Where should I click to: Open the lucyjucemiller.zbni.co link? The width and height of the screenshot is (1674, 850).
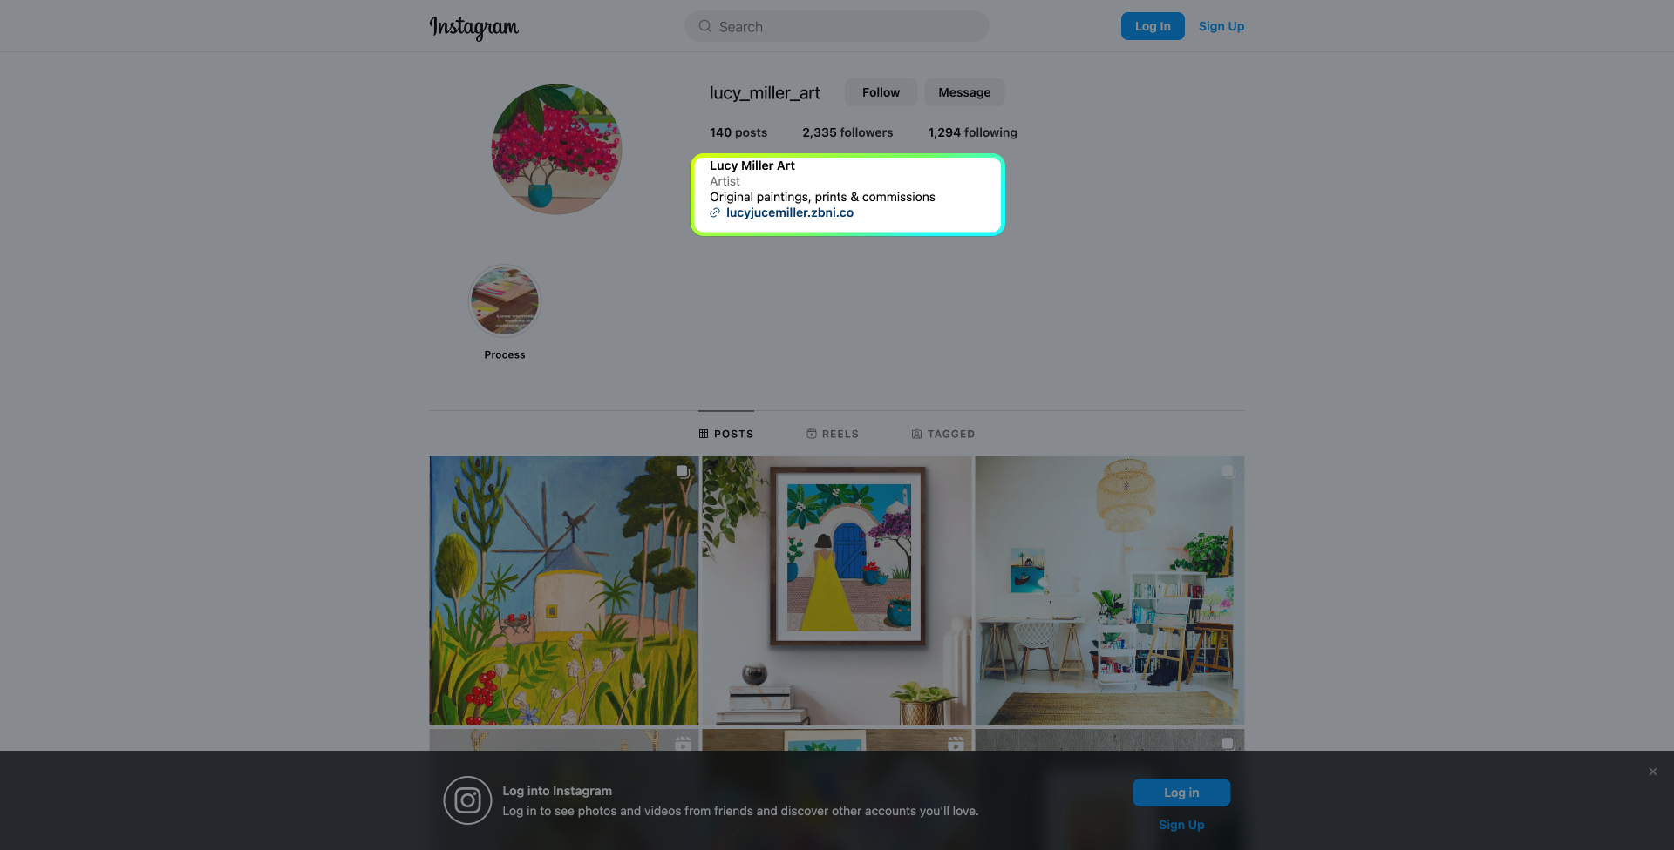[790, 212]
